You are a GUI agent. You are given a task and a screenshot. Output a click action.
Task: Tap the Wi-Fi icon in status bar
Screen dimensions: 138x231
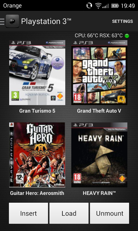(98, 5)
